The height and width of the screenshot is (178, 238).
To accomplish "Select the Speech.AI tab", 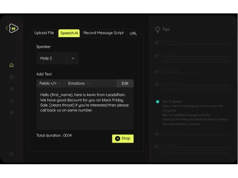I will coord(69,33).
